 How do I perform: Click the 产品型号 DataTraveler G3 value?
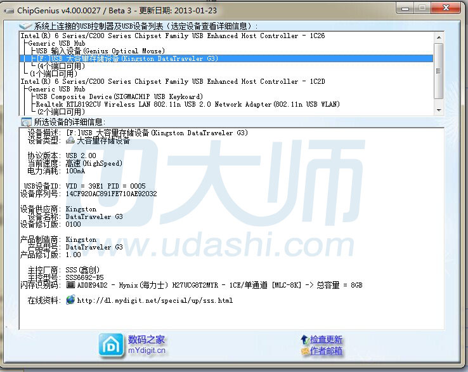click(94, 247)
